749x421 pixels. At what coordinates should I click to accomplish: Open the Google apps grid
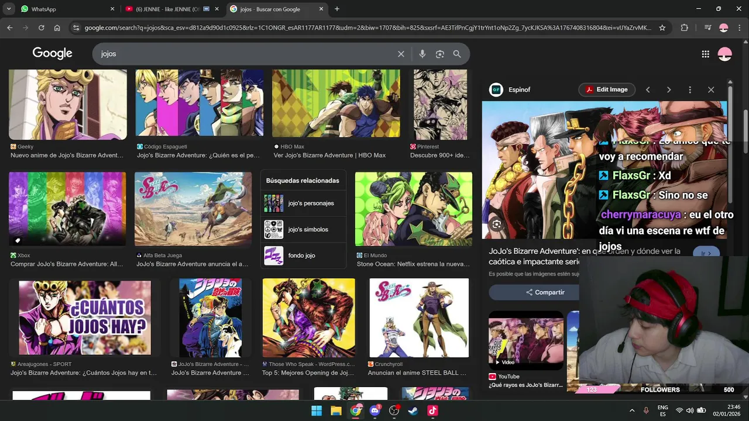click(705, 54)
